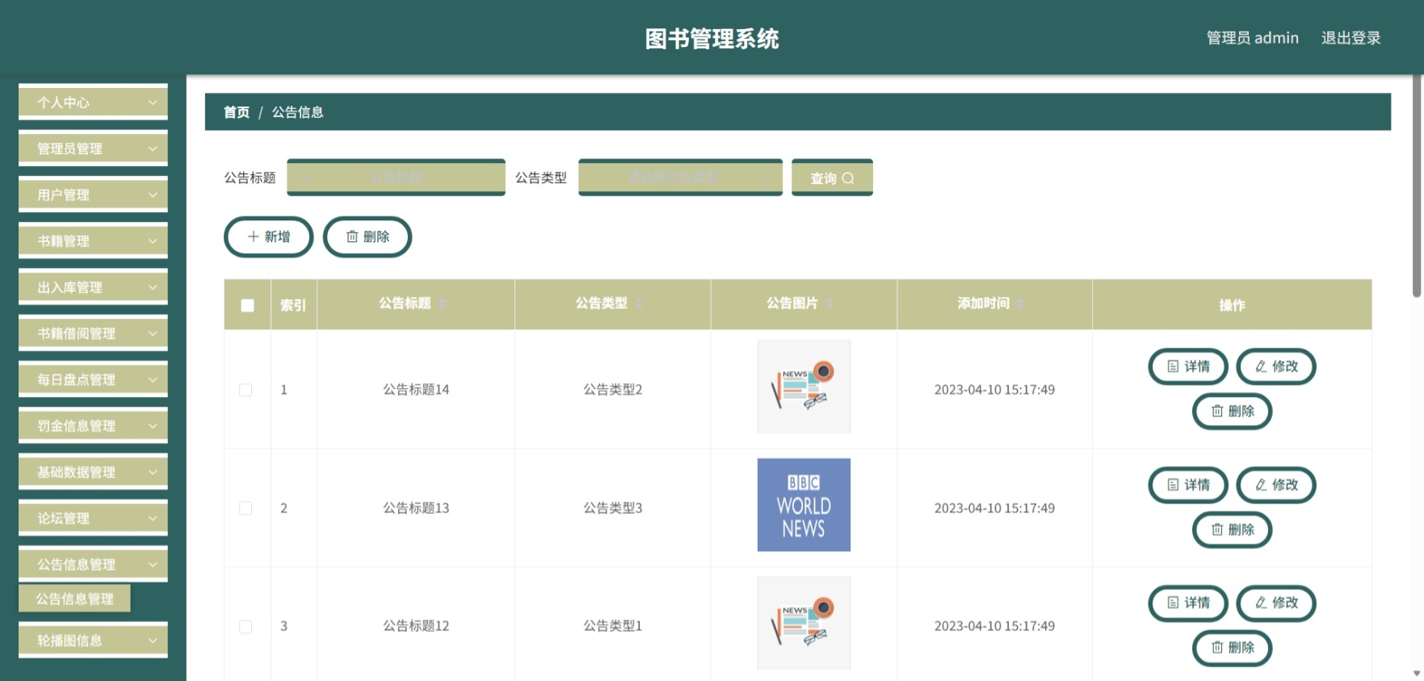Viewport: 1424px width, 681px height.
Task: Open the 轮播图信息 sidebar menu
Action: 93,641
